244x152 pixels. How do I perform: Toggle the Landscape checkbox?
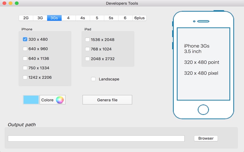[x=93, y=79]
